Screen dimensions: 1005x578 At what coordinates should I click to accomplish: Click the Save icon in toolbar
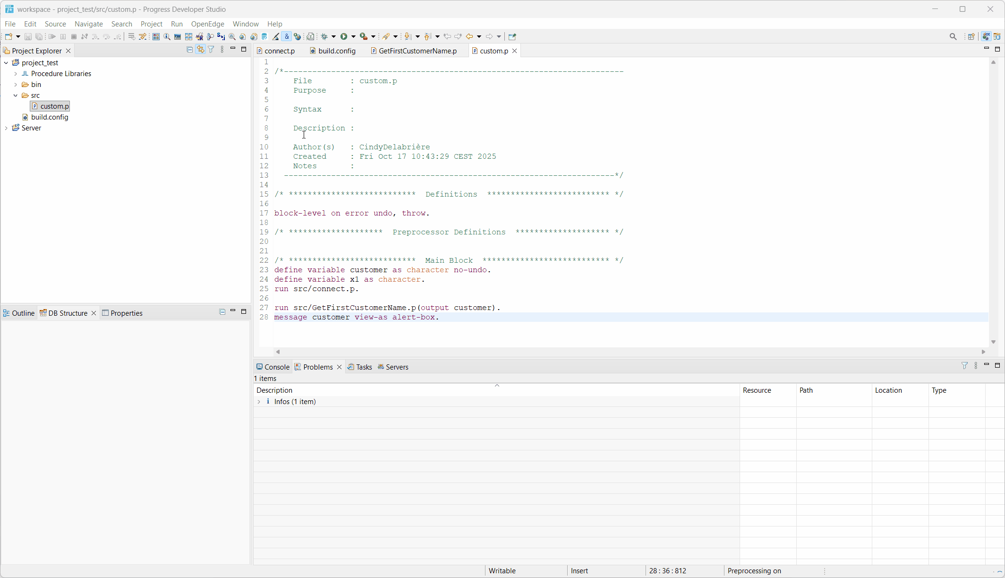pyautogui.click(x=28, y=36)
